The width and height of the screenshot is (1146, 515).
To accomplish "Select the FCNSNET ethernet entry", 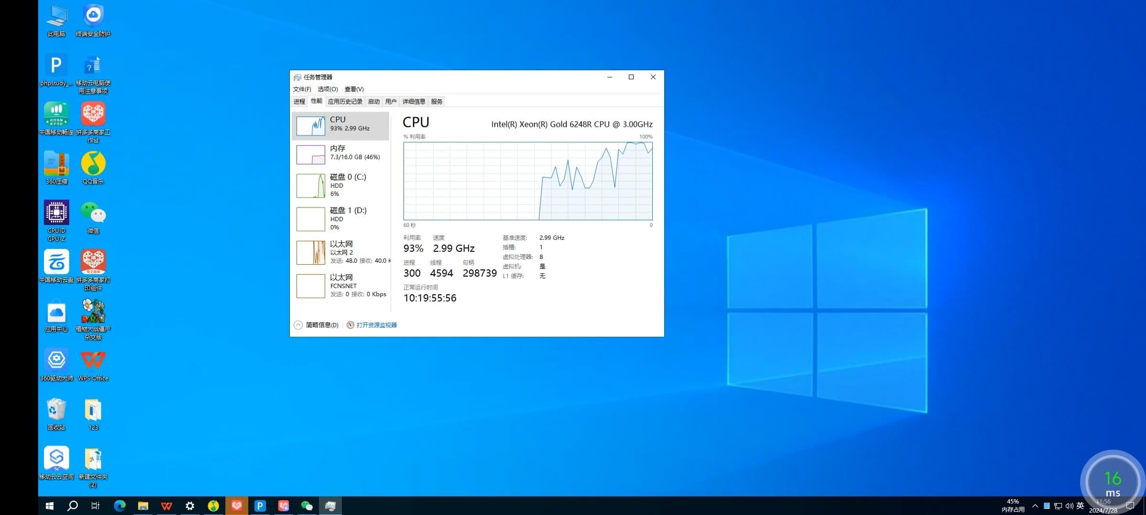I will pyautogui.click(x=340, y=286).
